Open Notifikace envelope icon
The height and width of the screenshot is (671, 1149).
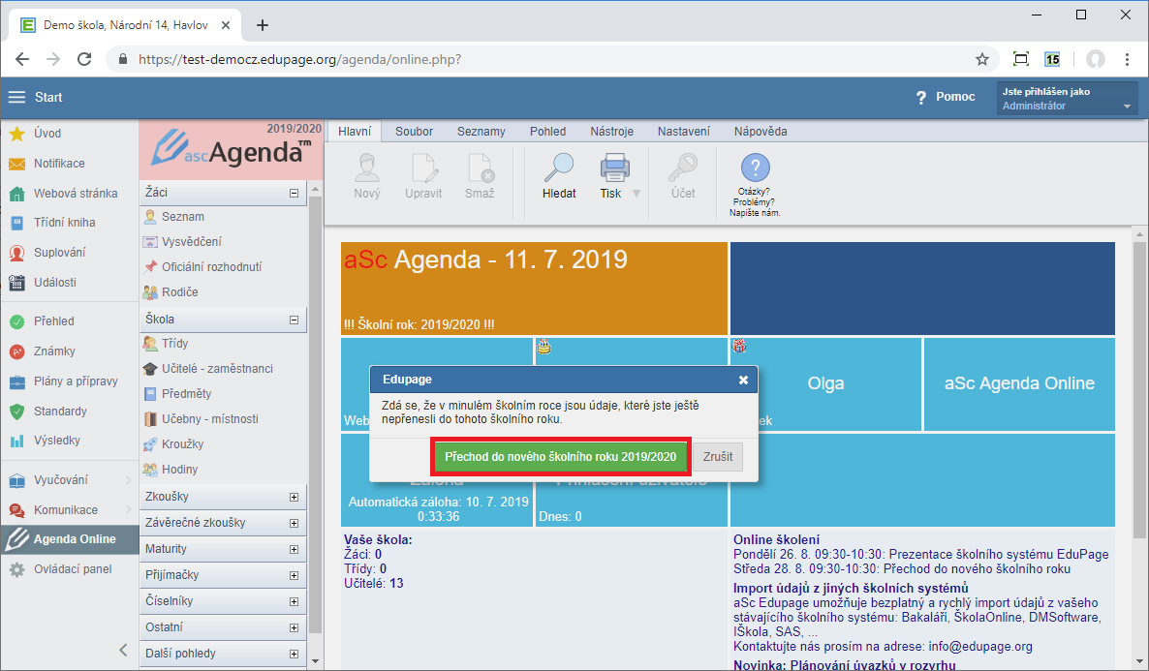tap(16, 164)
